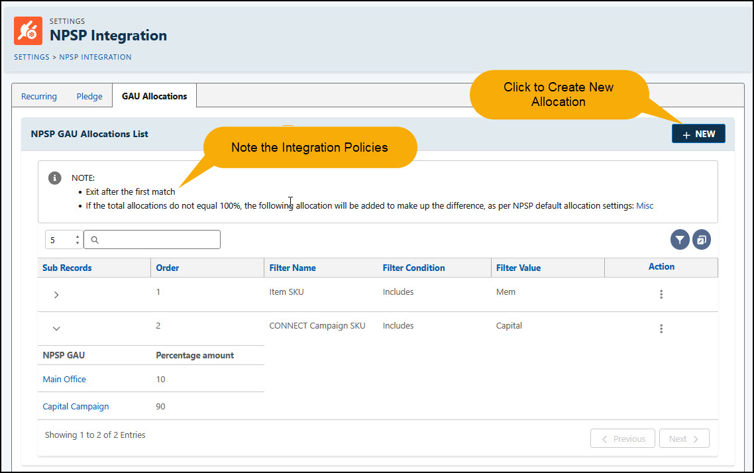Focus the allocations search field
754x473 pixels.
pyautogui.click(x=152, y=239)
